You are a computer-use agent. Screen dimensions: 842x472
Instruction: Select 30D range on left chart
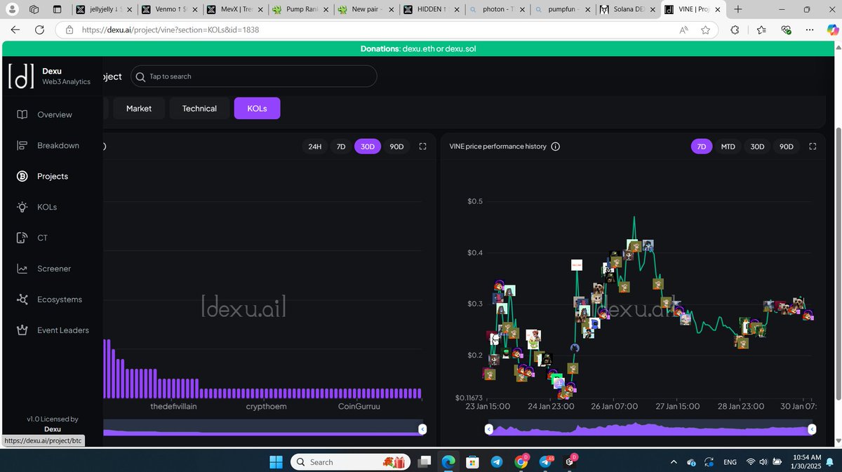pos(368,147)
